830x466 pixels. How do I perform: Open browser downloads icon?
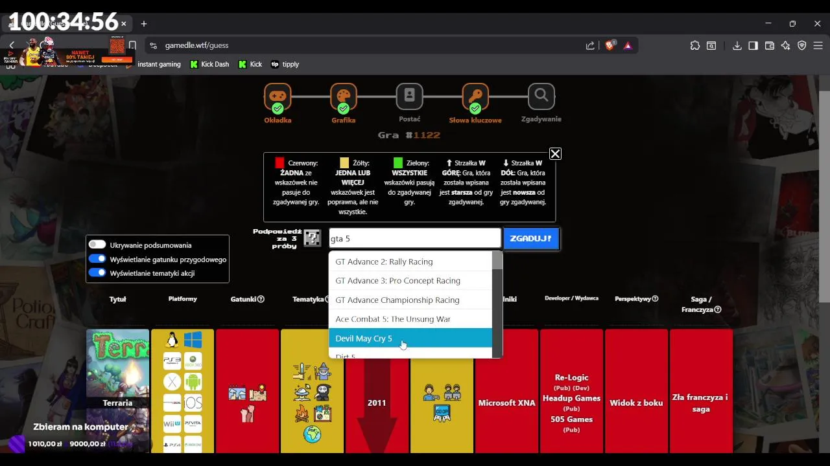pyautogui.click(x=737, y=45)
